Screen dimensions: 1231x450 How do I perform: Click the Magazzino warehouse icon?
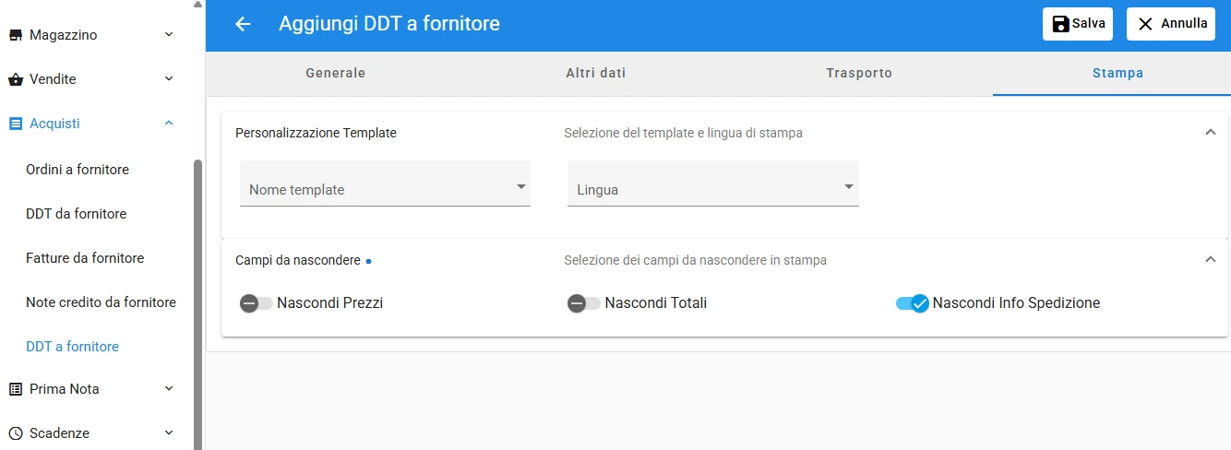tap(15, 35)
